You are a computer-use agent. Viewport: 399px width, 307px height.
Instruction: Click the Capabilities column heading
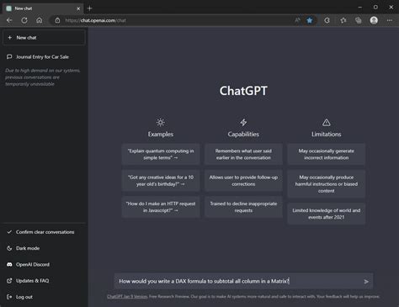point(243,135)
